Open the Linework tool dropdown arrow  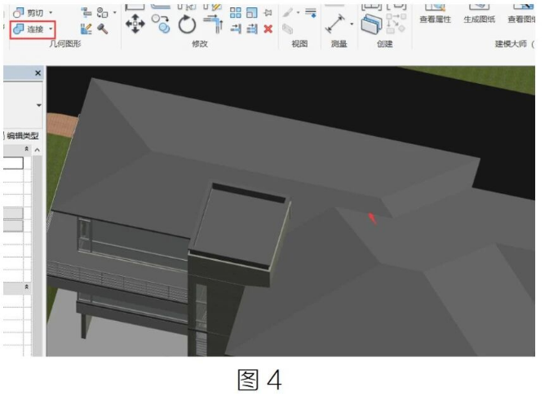[299, 13]
